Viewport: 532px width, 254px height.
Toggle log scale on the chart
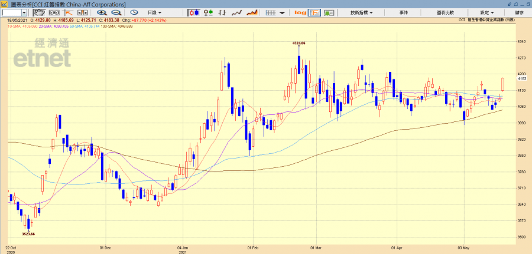(300, 12)
